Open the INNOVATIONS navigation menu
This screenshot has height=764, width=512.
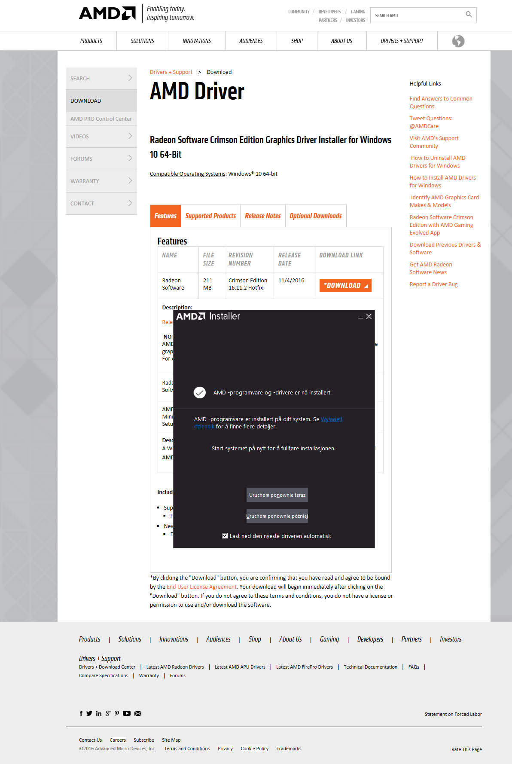coord(197,41)
